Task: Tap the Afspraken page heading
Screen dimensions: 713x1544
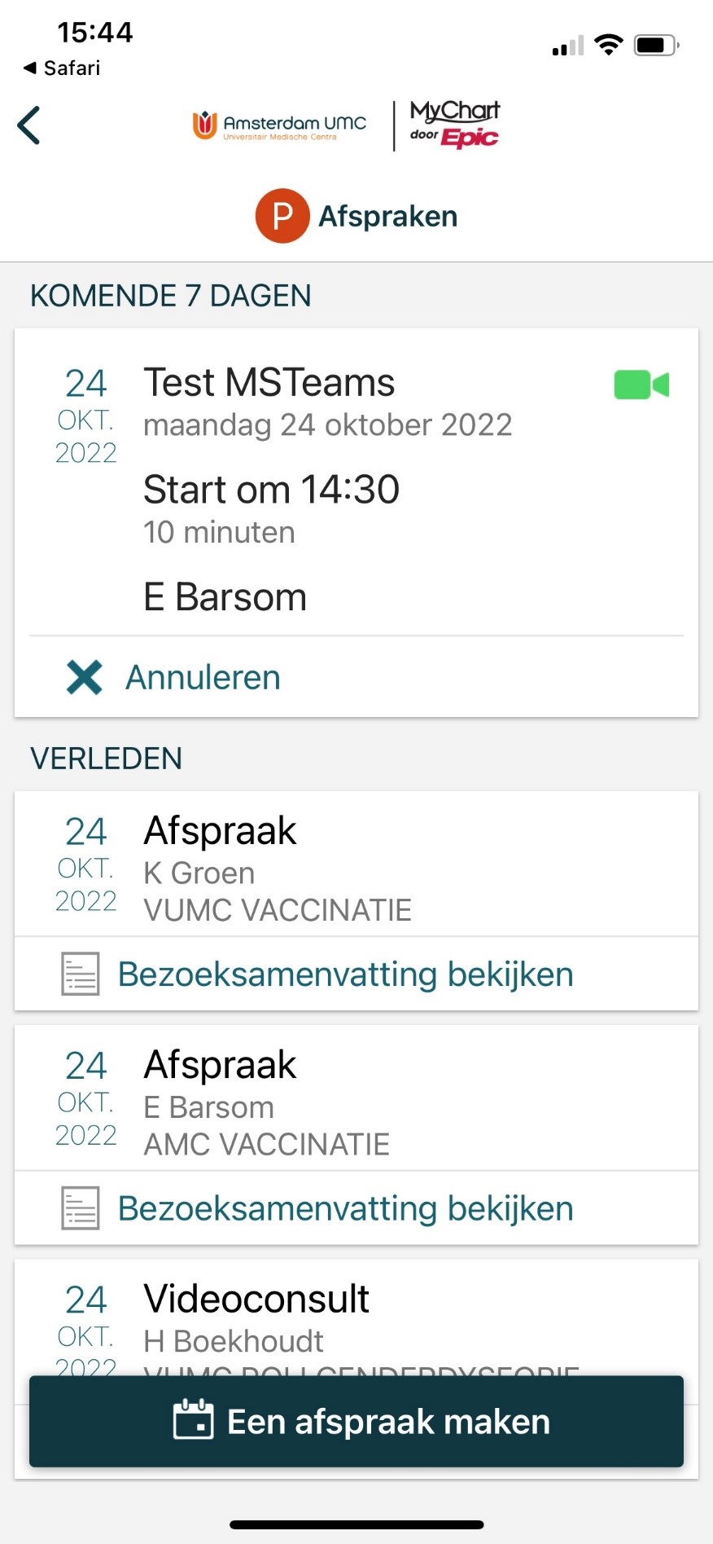Action: [387, 217]
